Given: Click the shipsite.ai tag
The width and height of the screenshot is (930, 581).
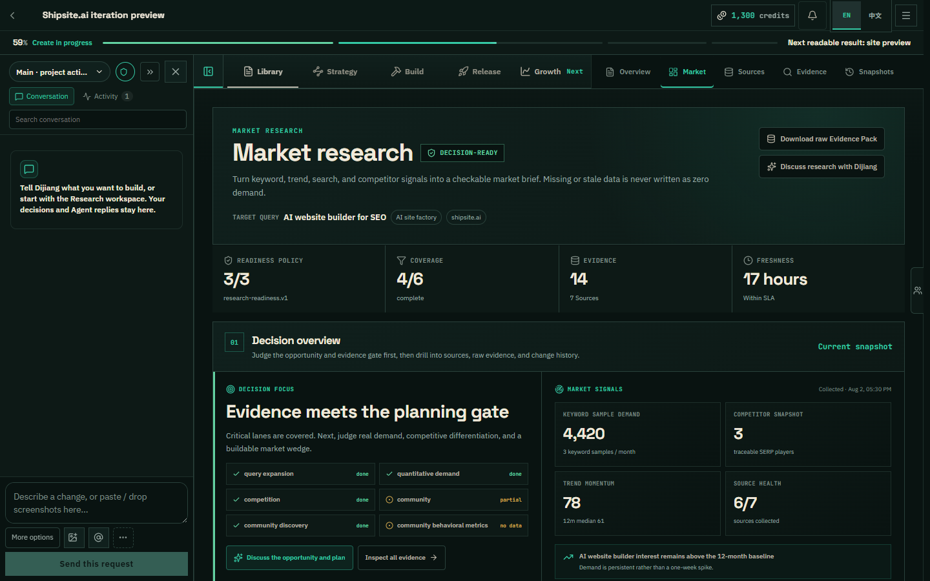Looking at the screenshot, I should (466, 218).
